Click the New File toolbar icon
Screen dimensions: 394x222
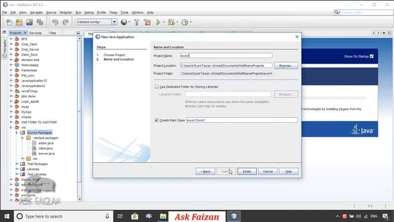pyautogui.click(x=9, y=22)
